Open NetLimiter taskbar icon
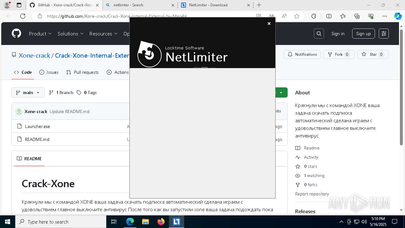The height and width of the screenshot is (228, 405). (x=176, y=222)
